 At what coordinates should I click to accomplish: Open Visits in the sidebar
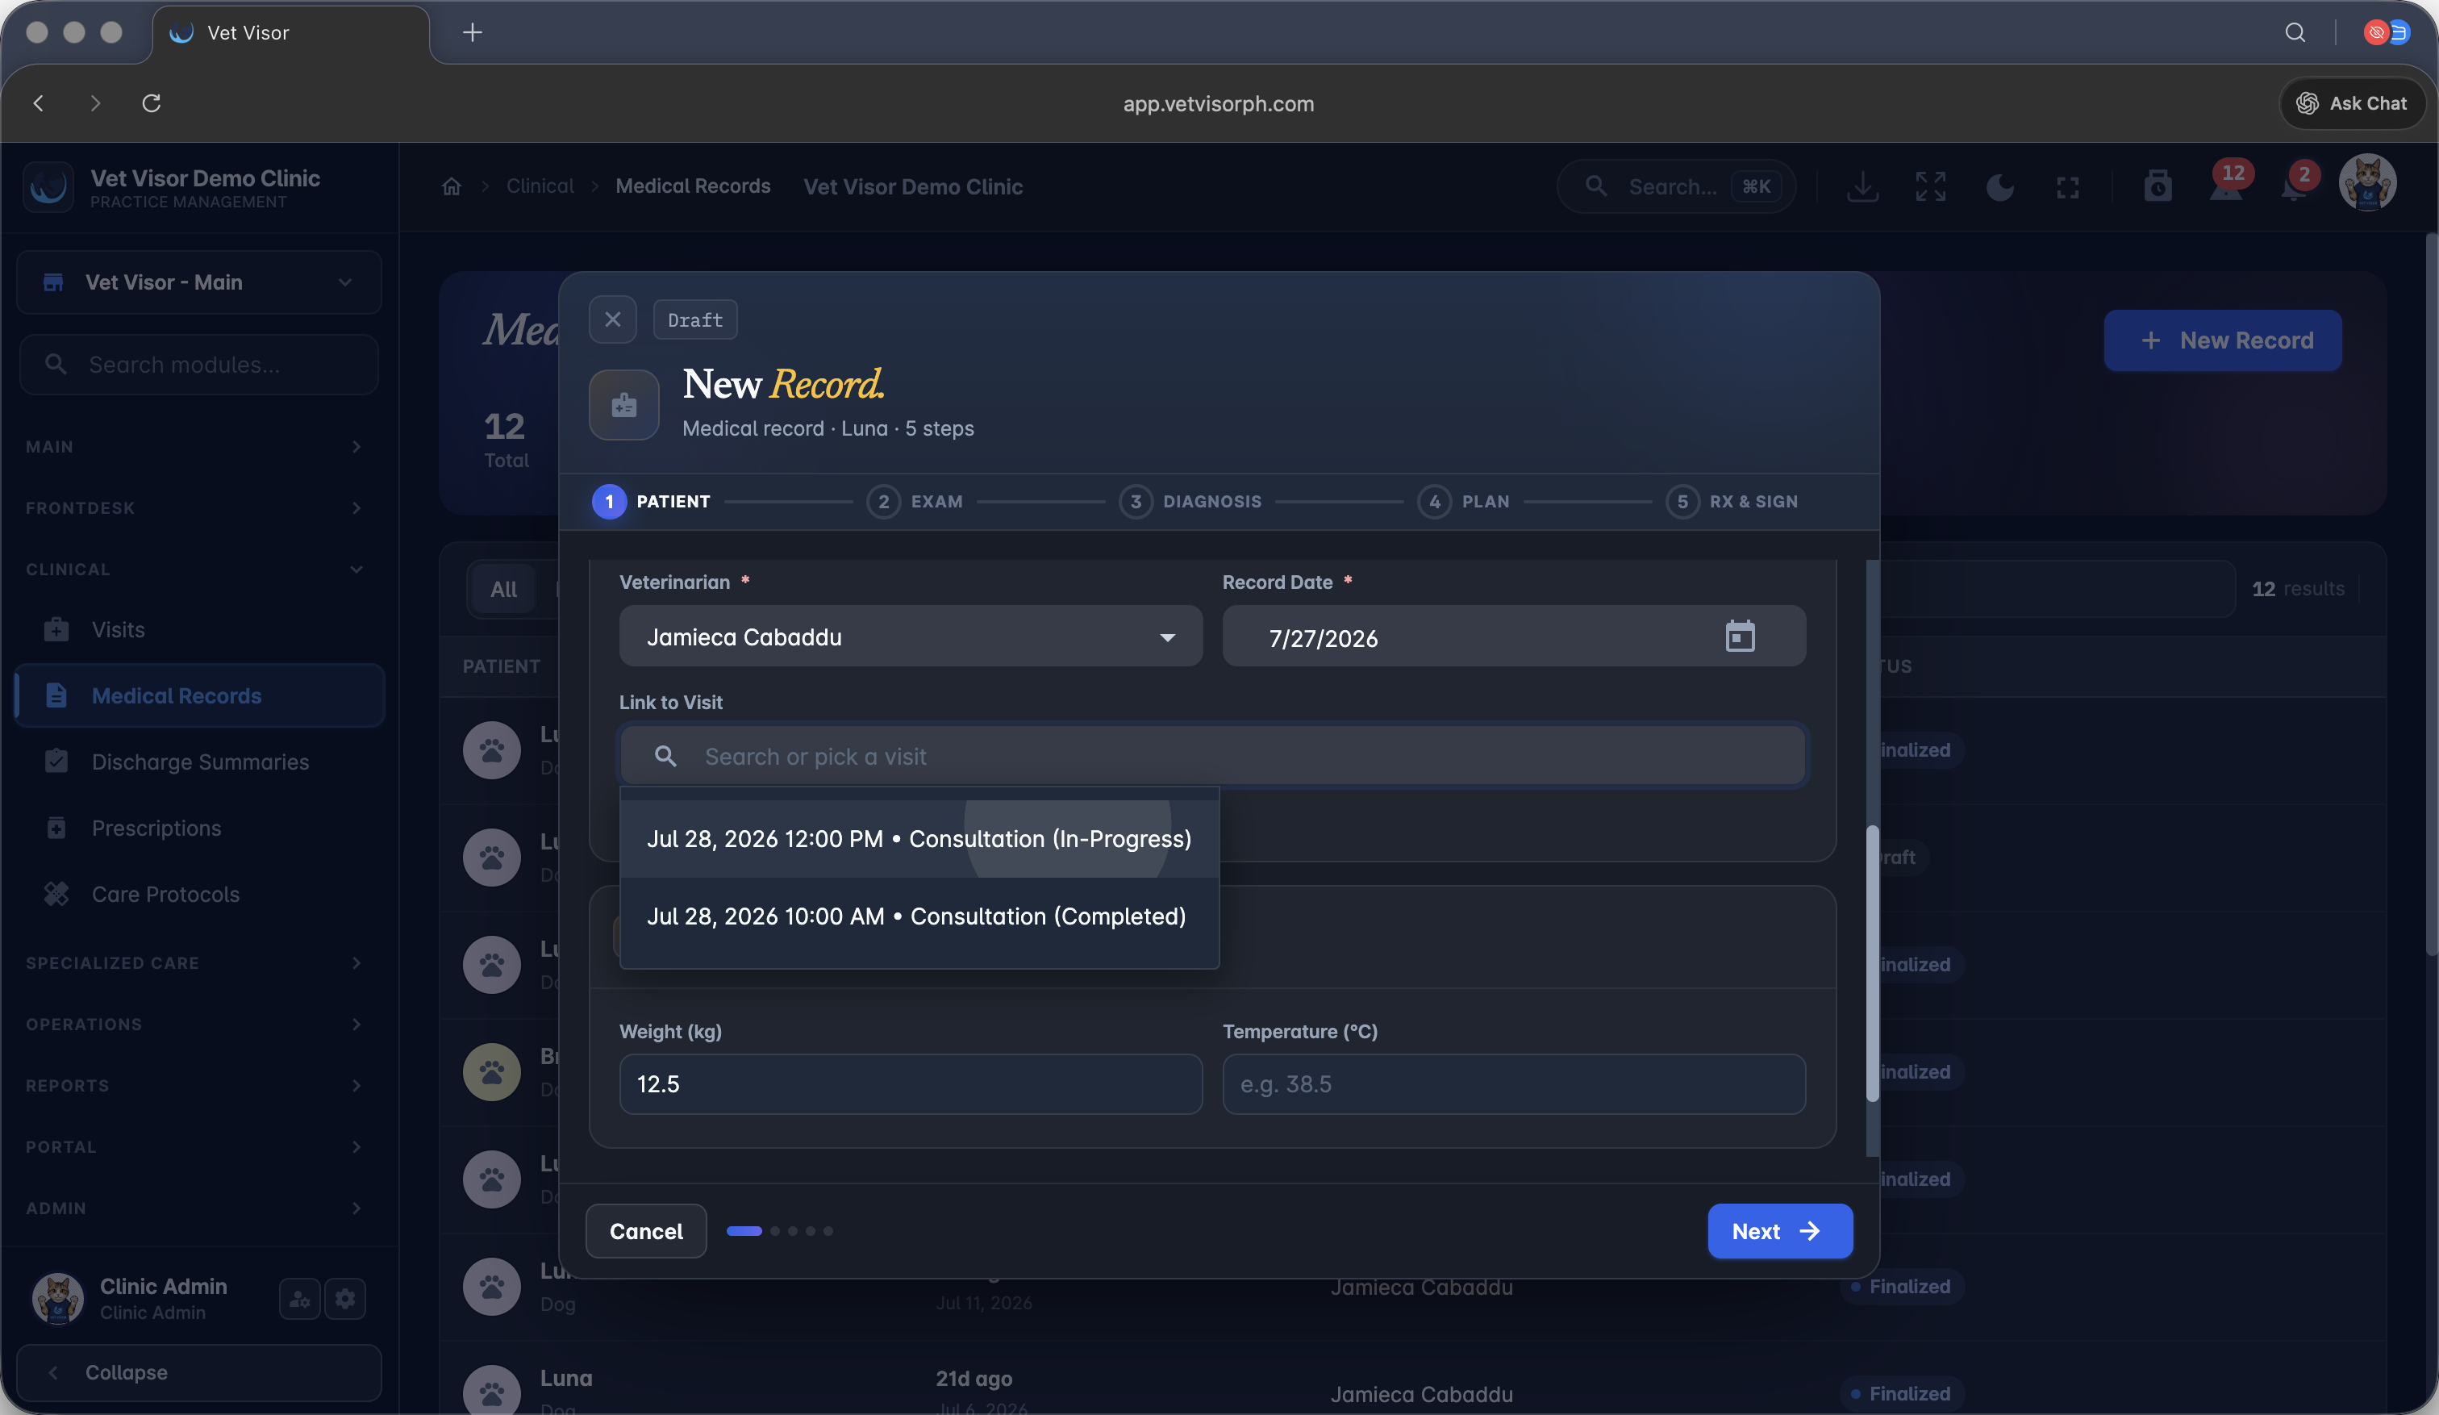[x=199, y=629]
